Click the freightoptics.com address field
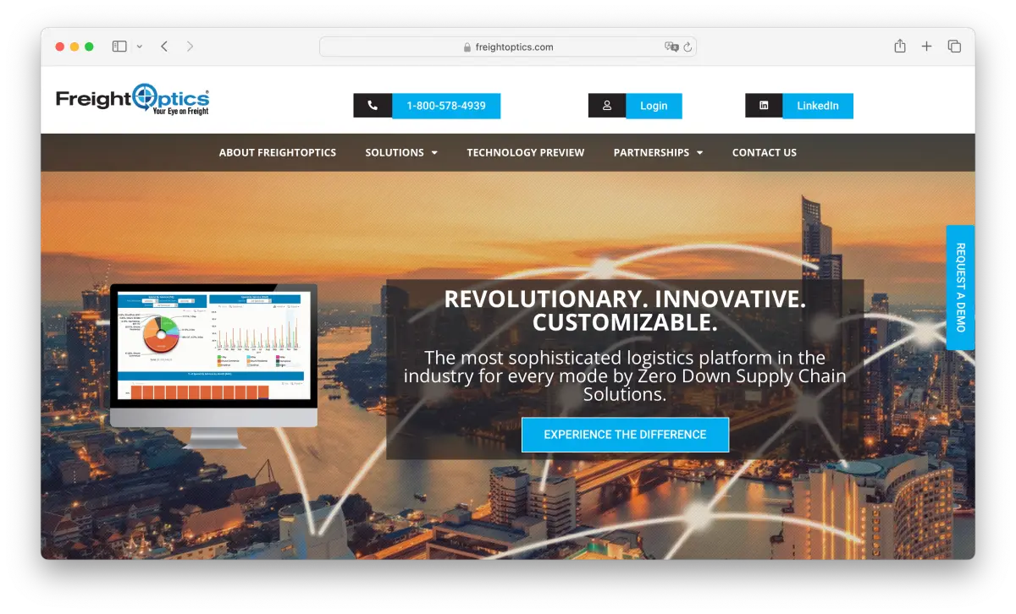This screenshot has height=614, width=1016. pyautogui.click(x=508, y=47)
